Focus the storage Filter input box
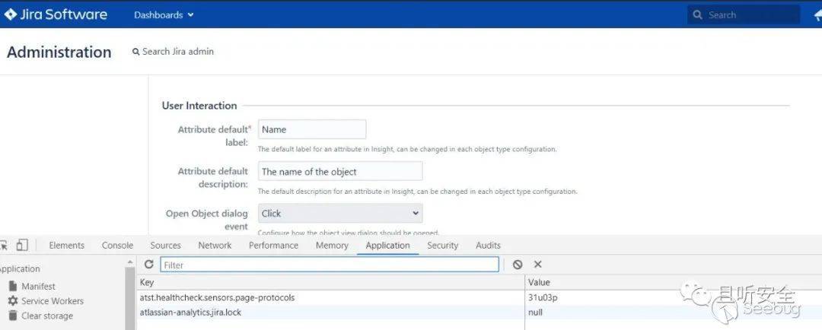This screenshot has width=822, height=330. click(330, 265)
